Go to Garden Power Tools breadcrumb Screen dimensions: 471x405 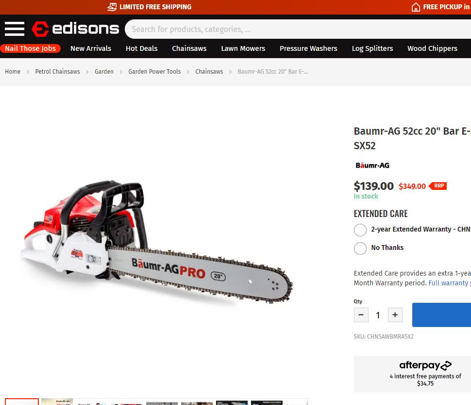point(154,72)
